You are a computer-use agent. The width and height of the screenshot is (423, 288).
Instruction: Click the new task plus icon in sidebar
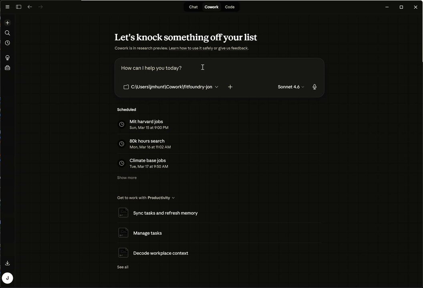7,23
